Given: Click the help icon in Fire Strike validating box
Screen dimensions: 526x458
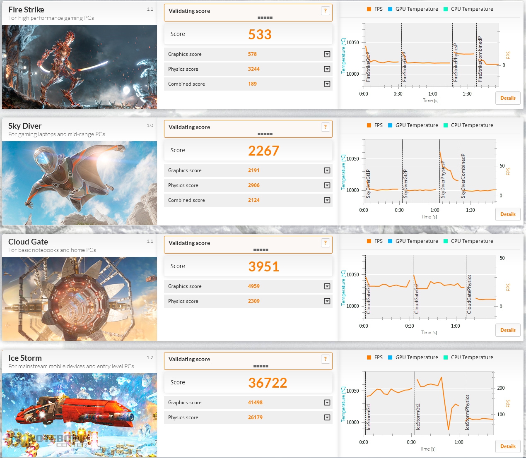Looking at the screenshot, I should tap(325, 11).
